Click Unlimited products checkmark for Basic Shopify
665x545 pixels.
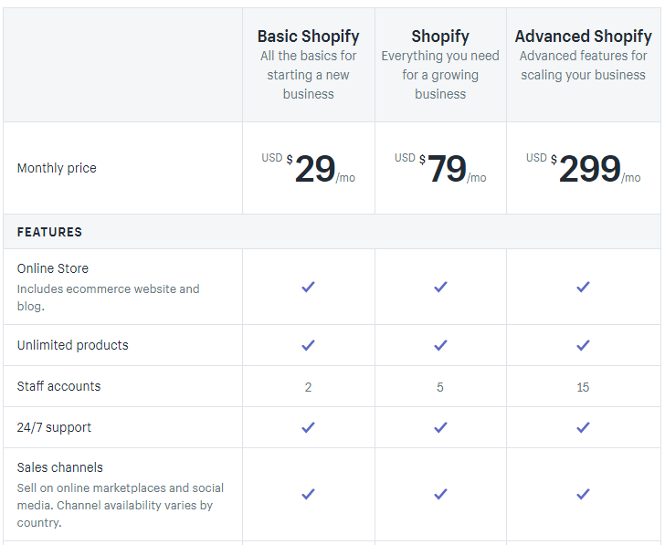point(308,345)
